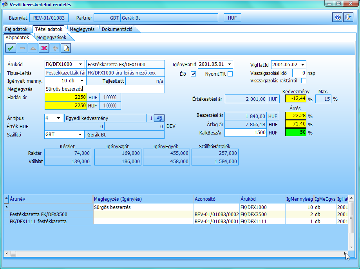
Task: Click the document copy toolbar icon
Action: coord(66,48)
